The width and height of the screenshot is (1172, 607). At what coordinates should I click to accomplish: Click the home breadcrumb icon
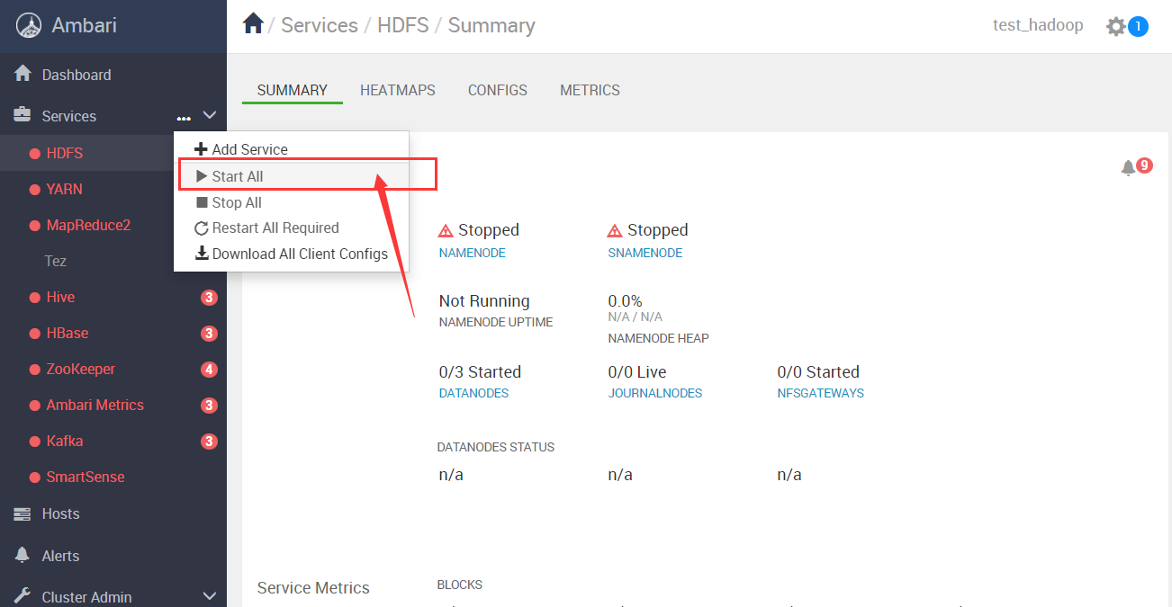(253, 24)
